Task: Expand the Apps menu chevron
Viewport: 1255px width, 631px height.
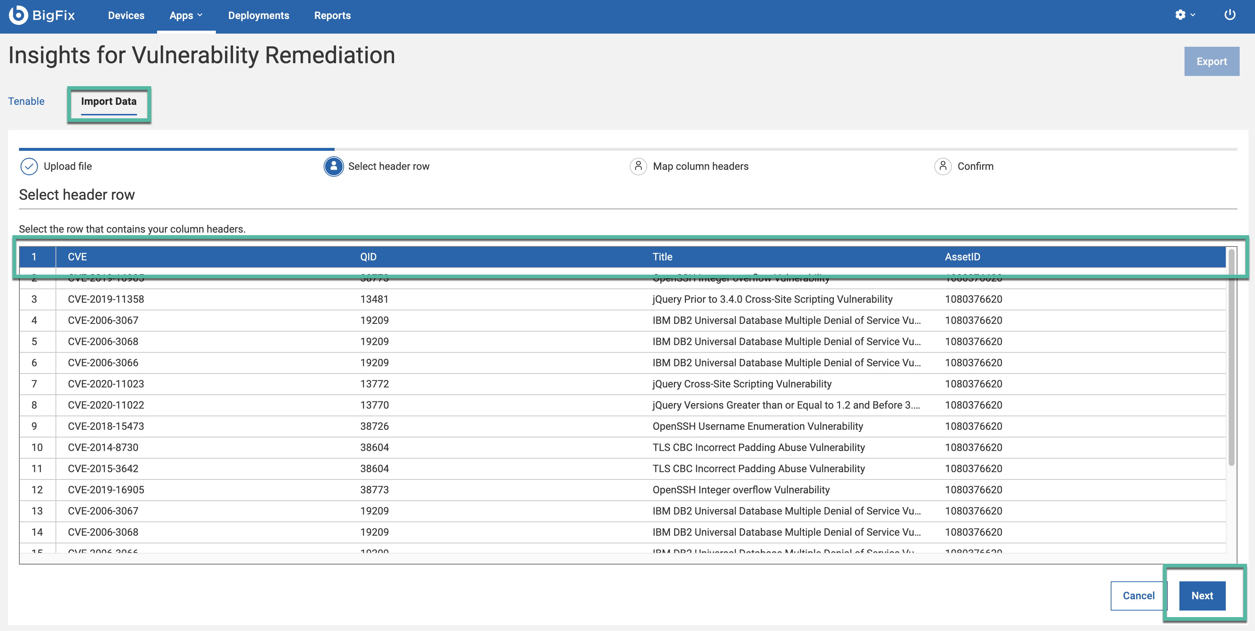Action: point(200,15)
